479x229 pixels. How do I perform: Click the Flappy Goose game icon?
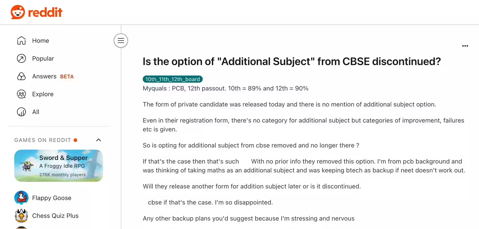click(21, 198)
